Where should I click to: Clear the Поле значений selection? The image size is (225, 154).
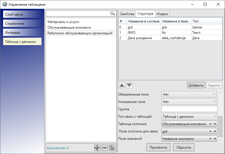210,139
